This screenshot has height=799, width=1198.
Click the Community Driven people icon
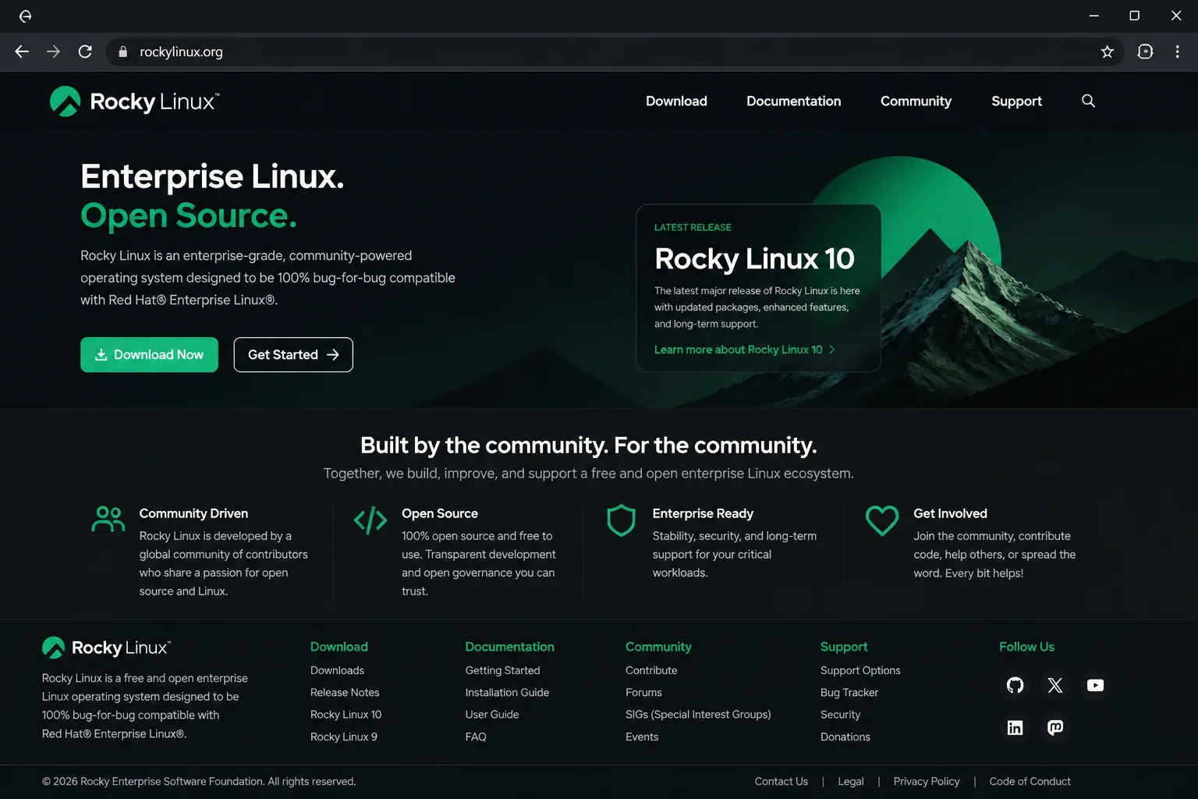pyautogui.click(x=108, y=519)
